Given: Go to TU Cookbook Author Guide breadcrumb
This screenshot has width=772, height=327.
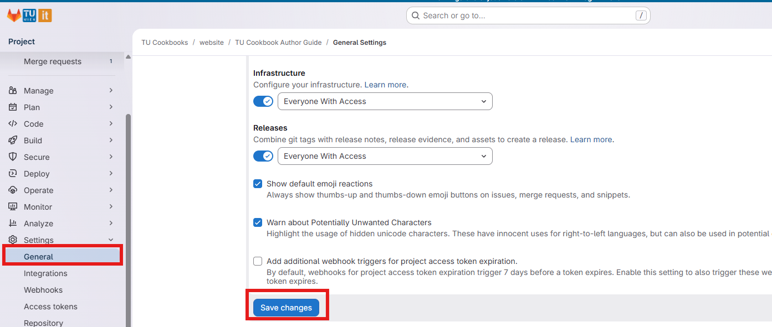Looking at the screenshot, I should point(278,43).
